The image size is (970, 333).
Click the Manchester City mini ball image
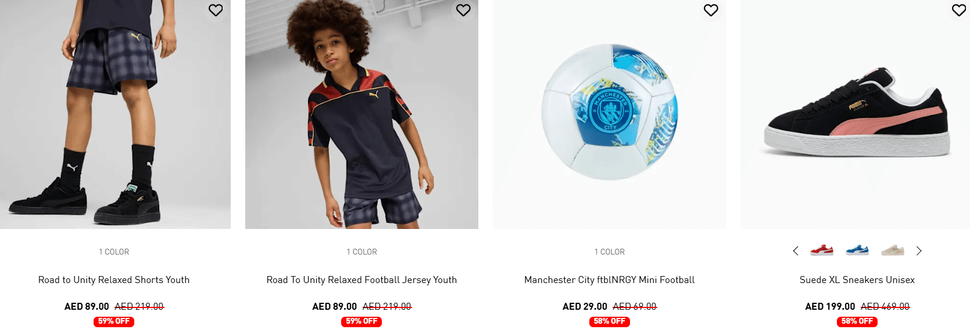click(x=609, y=112)
